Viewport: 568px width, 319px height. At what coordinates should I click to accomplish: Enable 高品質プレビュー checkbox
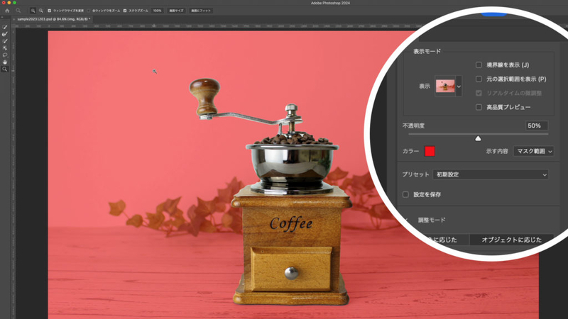(479, 107)
